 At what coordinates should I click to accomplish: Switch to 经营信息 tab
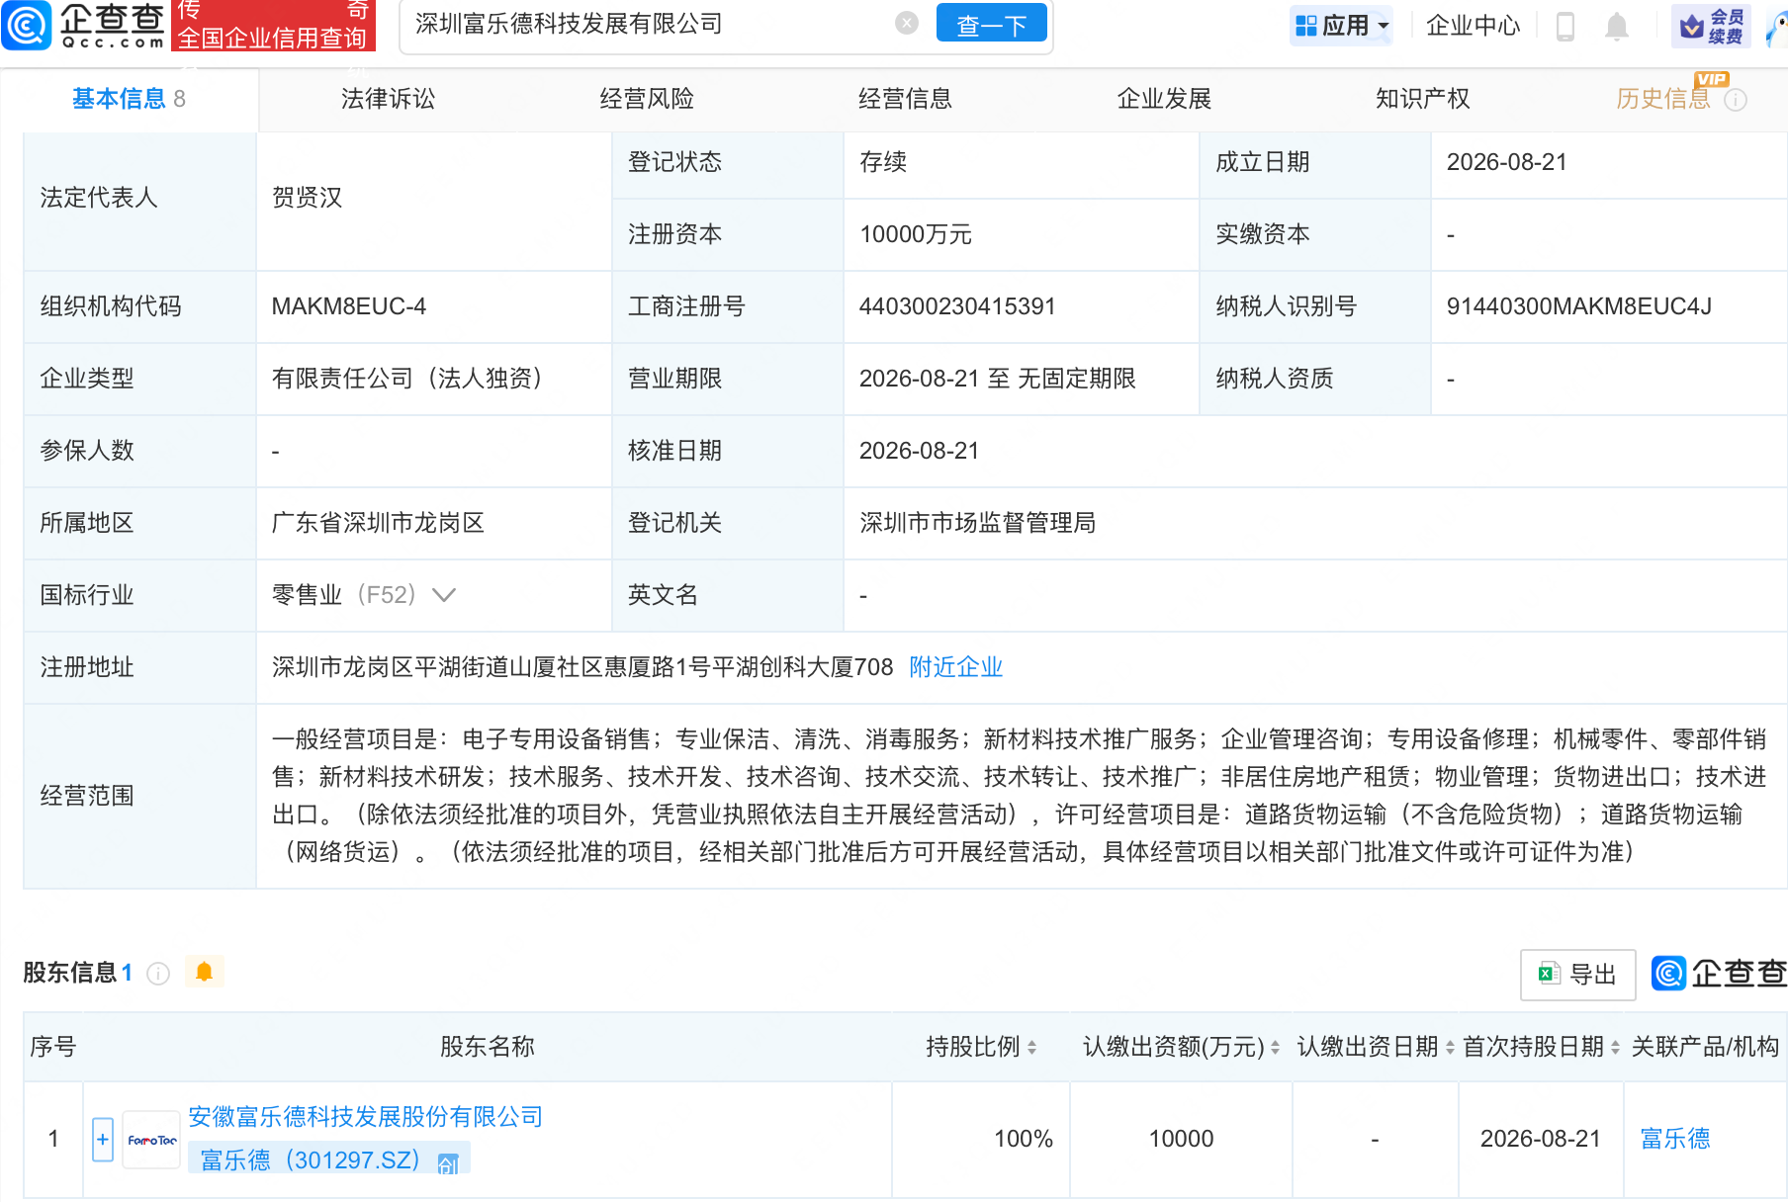(x=905, y=99)
